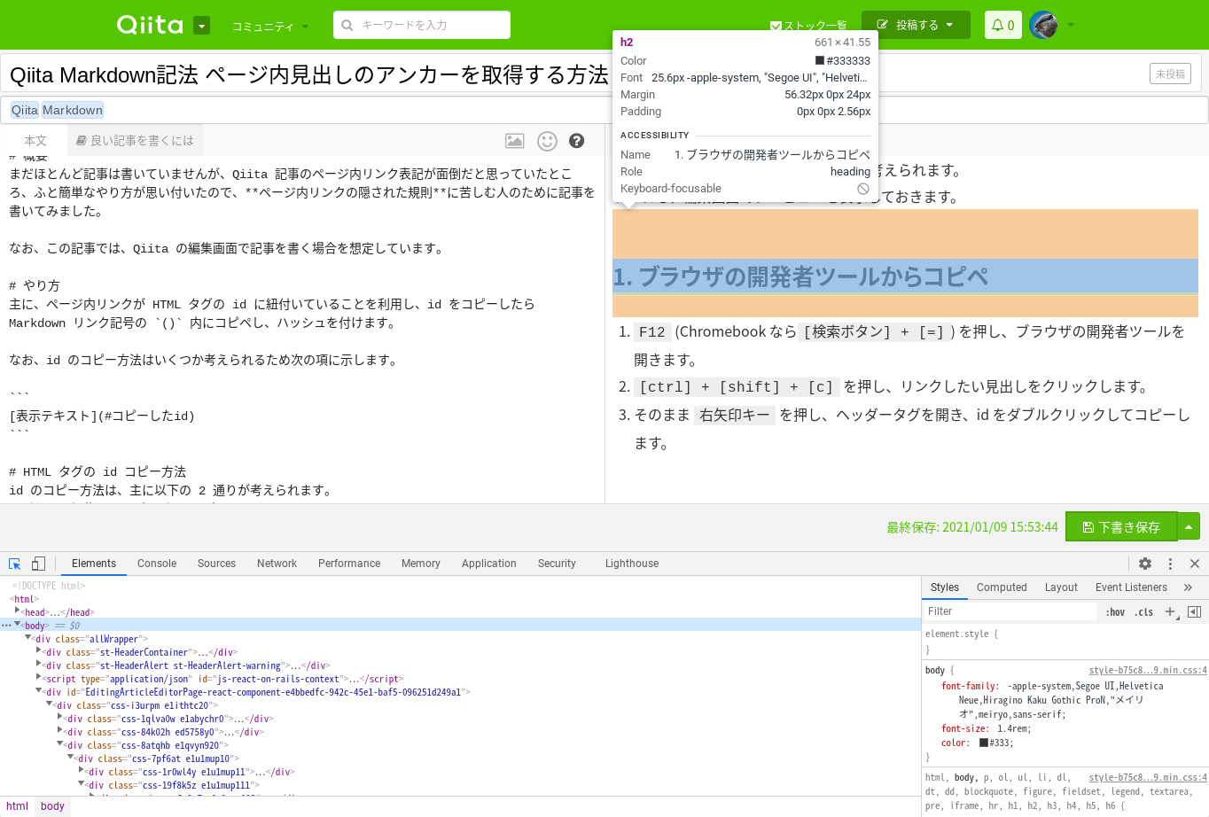Collapse the body element node

(x=18, y=625)
